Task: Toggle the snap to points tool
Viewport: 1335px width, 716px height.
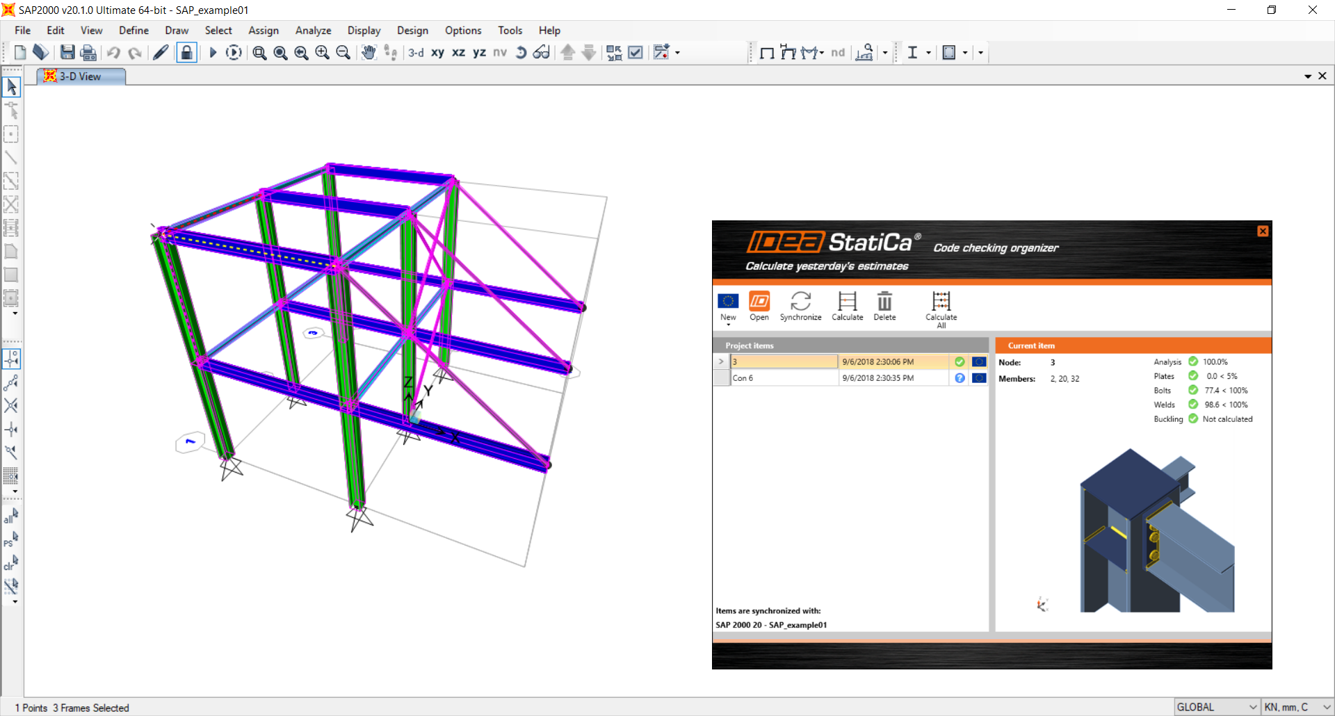Action: (x=11, y=359)
